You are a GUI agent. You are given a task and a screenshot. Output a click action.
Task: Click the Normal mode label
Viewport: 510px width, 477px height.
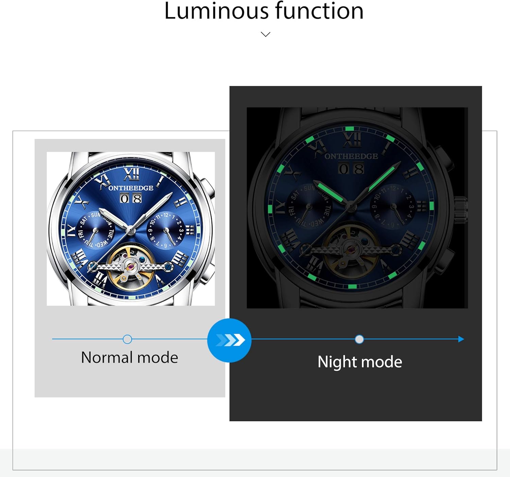pos(130,357)
